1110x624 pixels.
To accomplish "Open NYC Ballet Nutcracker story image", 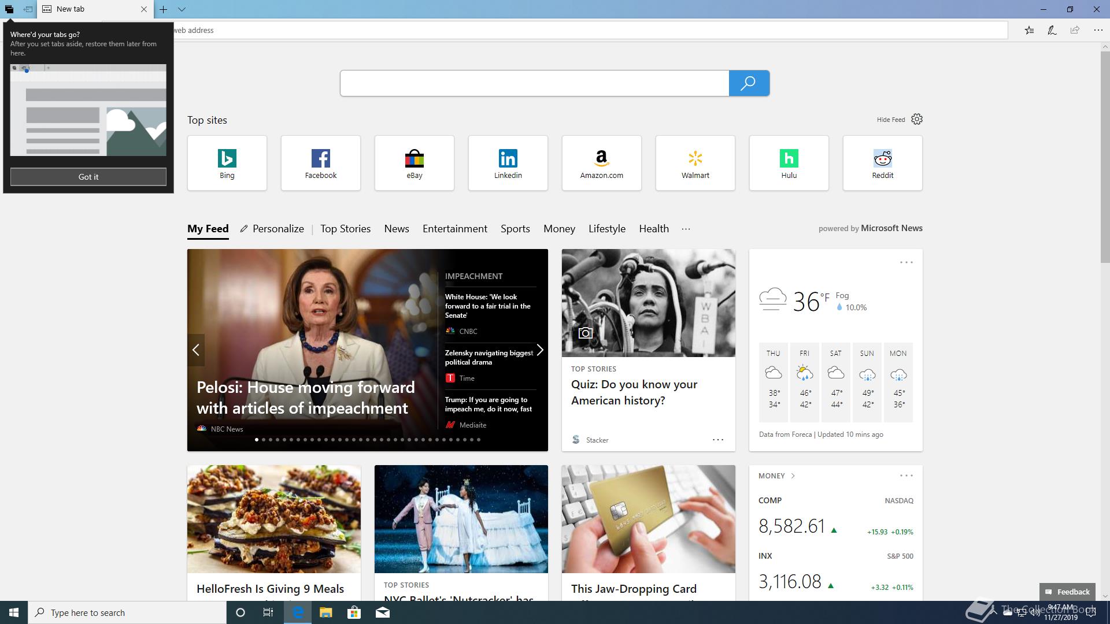I will click(x=461, y=519).
